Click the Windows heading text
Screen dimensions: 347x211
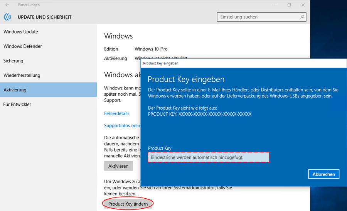118,36
